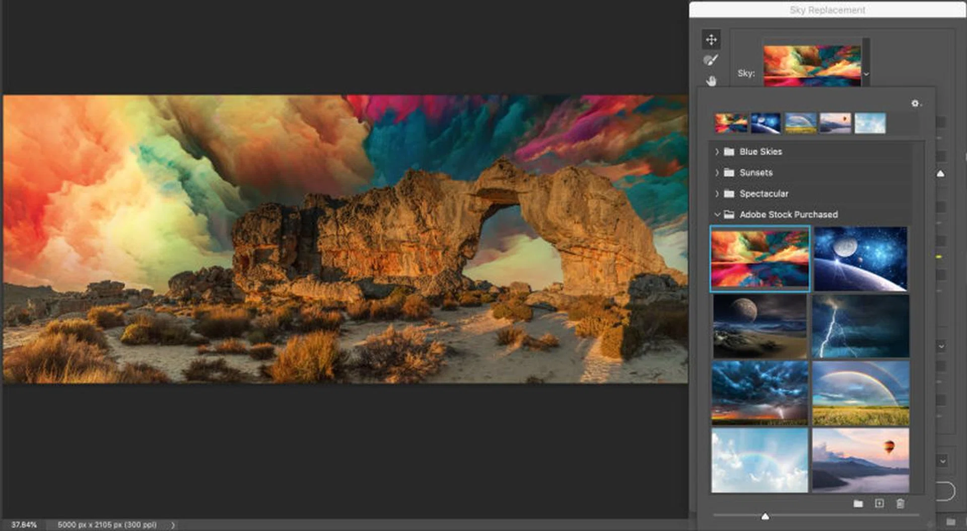
Task: Open the status bar document info arrow
Action: 173,525
